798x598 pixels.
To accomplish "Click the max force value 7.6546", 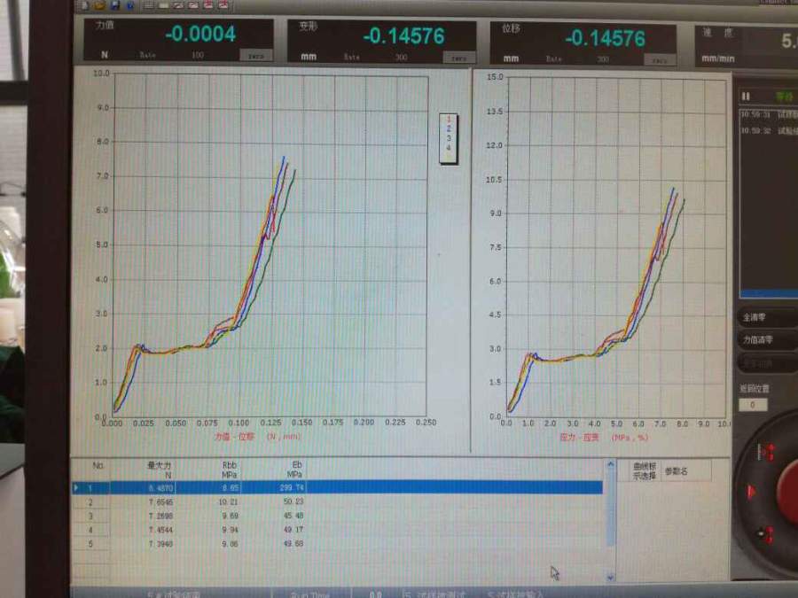I will pyautogui.click(x=160, y=502).
